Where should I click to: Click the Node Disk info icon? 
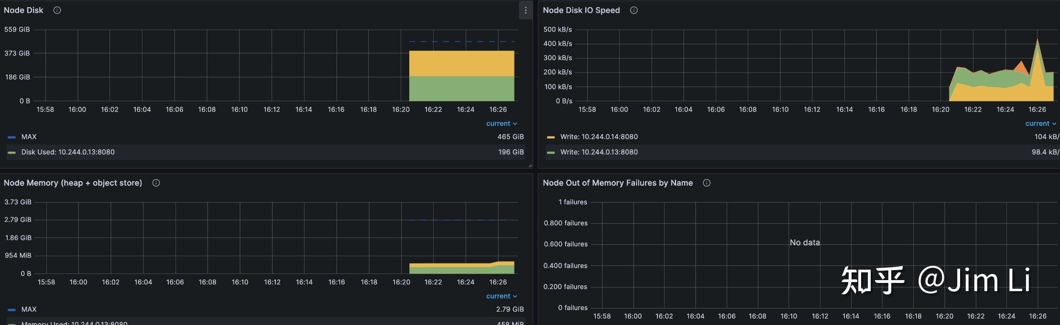57,10
